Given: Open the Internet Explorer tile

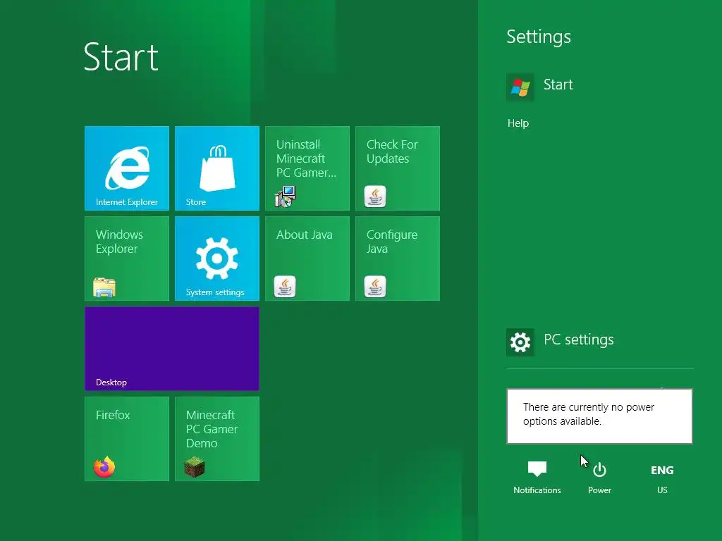Looking at the screenshot, I should [127, 168].
